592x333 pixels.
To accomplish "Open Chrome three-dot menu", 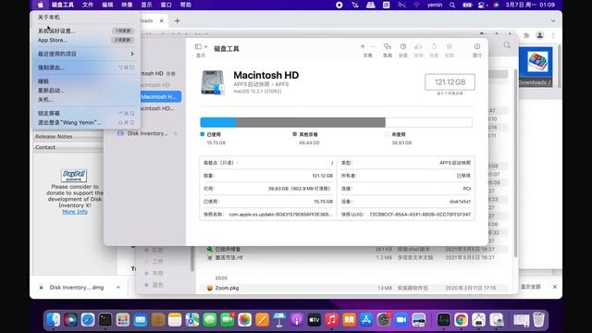I will click(553, 35).
